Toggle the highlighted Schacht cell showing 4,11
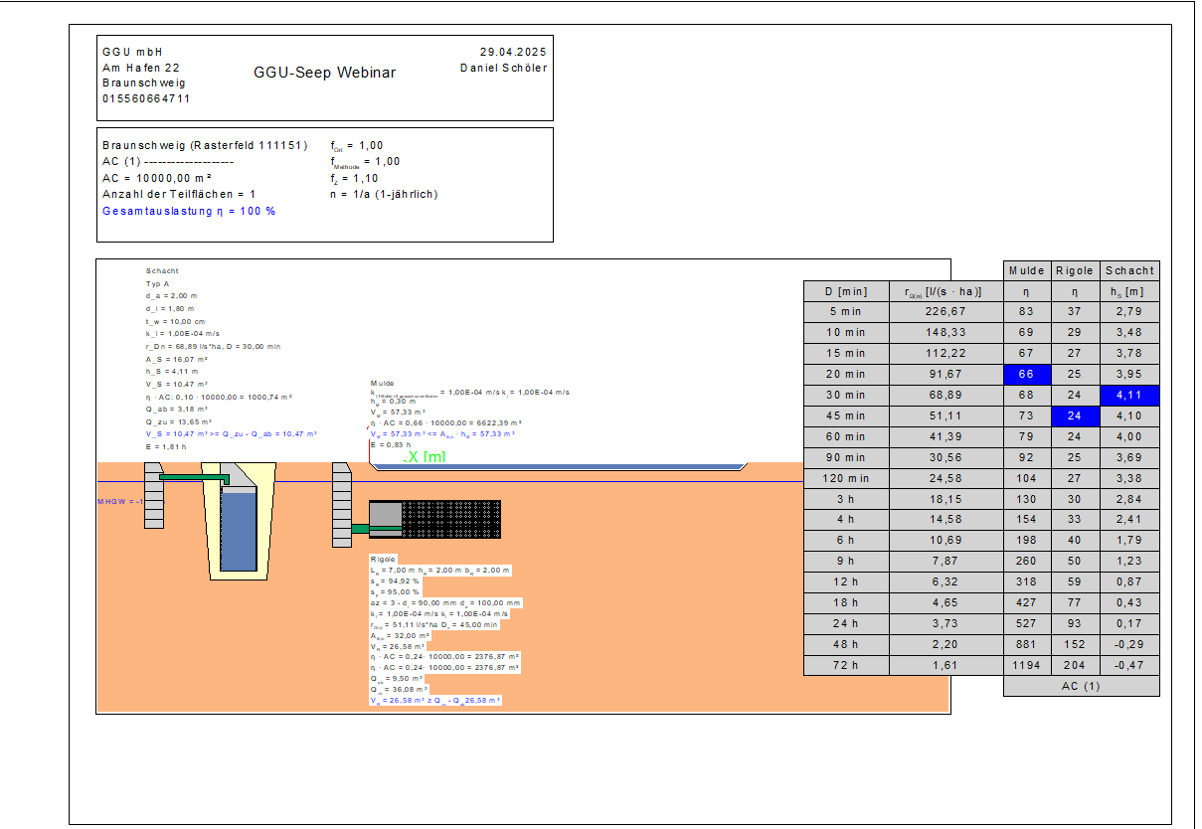The image size is (1202, 829). tap(1128, 395)
